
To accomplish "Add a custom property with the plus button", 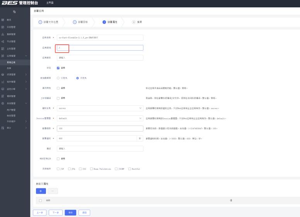I will (41, 191).
